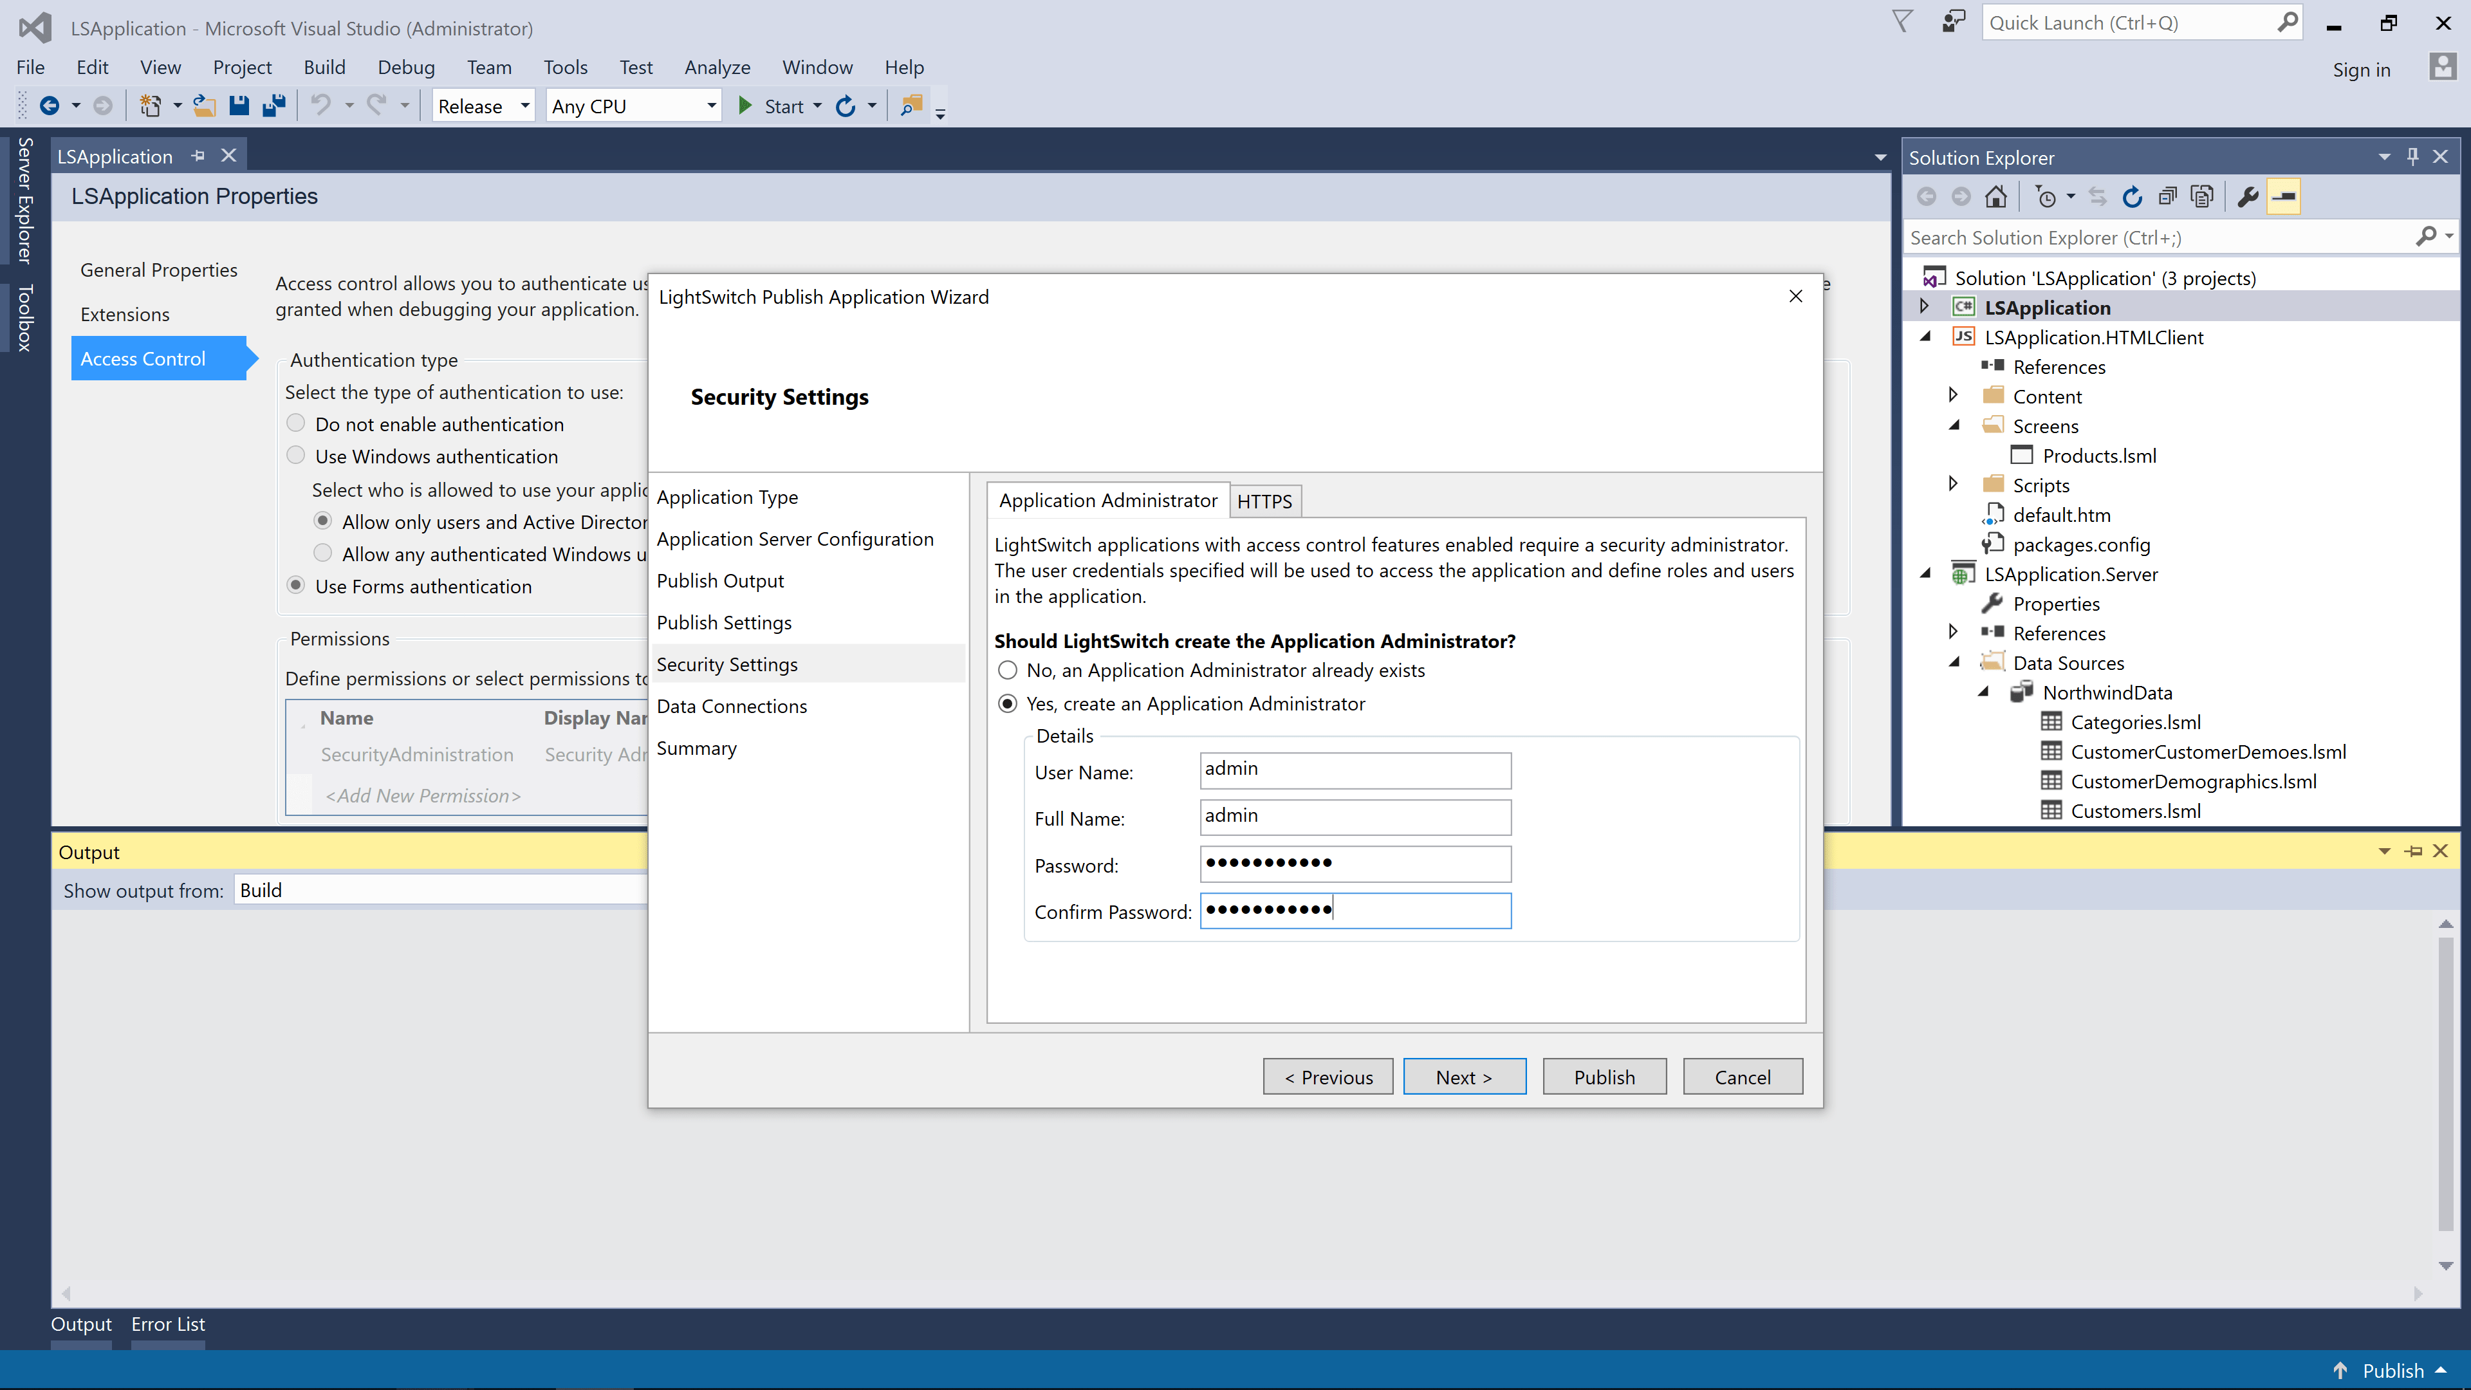
Task: Open the Debug menu
Action: coord(406,67)
